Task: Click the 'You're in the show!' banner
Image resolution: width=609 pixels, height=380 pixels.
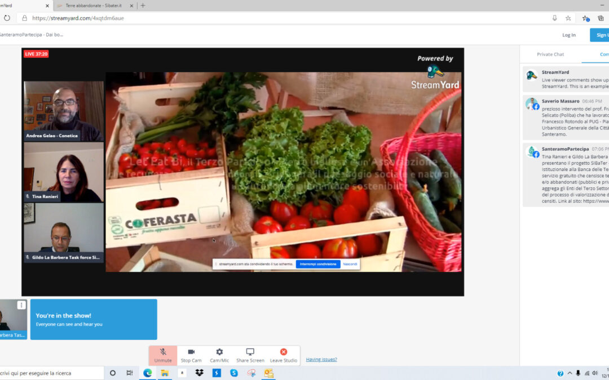Action: (94, 319)
